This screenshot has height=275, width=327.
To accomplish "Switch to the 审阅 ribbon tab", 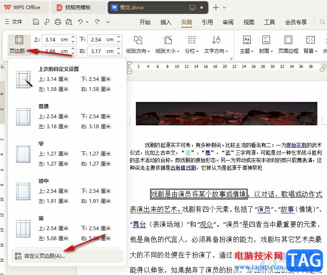I will [228, 22].
